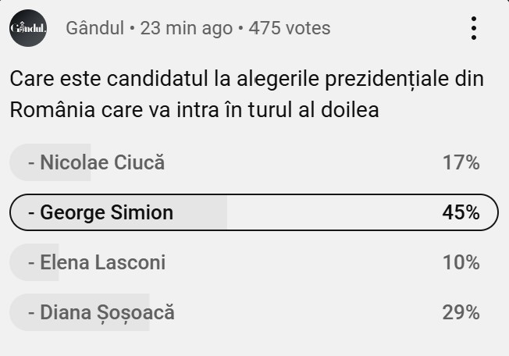
Task: Click the poll question's first line
Action: [247, 80]
